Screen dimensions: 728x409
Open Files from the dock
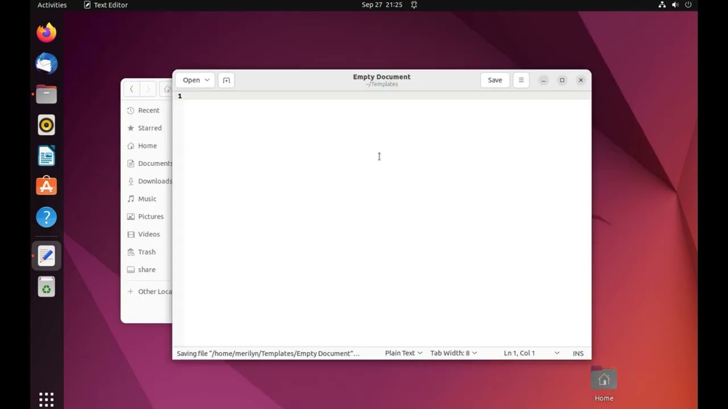[x=47, y=94]
